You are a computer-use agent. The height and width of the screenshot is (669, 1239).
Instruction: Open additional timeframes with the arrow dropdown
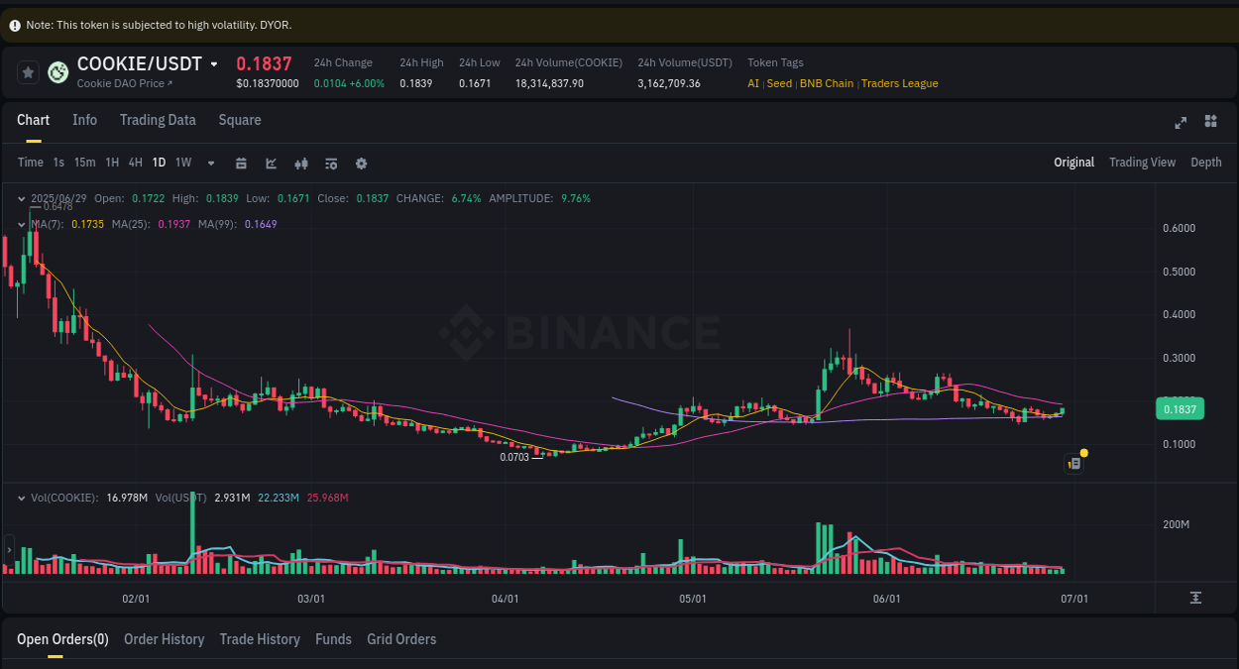pyautogui.click(x=210, y=163)
